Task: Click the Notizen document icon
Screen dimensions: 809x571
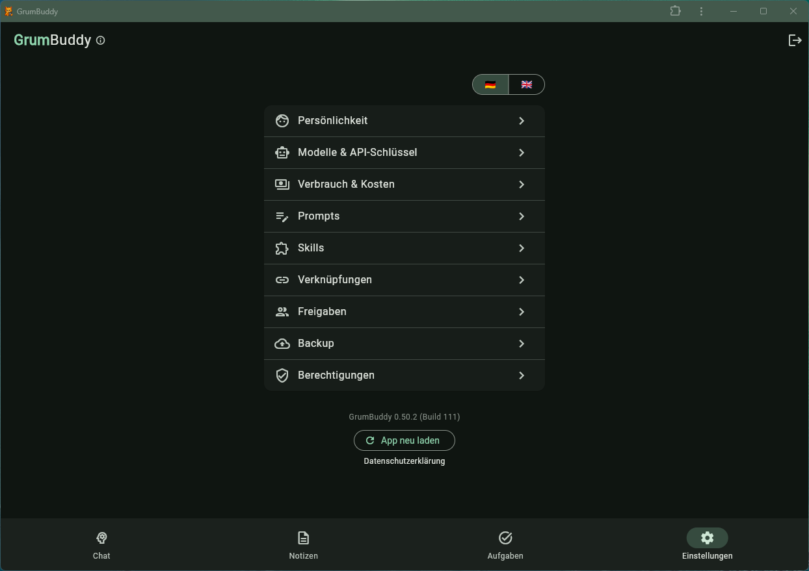Action: (304, 538)
